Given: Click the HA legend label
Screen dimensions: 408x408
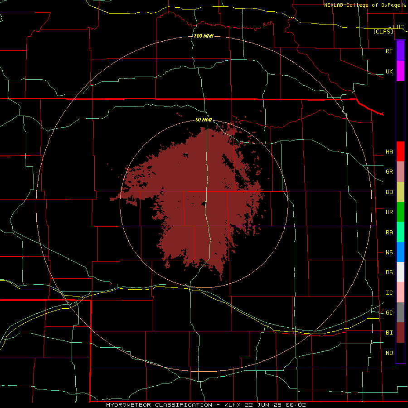Looking at the screenshot, I should (389, 152).
